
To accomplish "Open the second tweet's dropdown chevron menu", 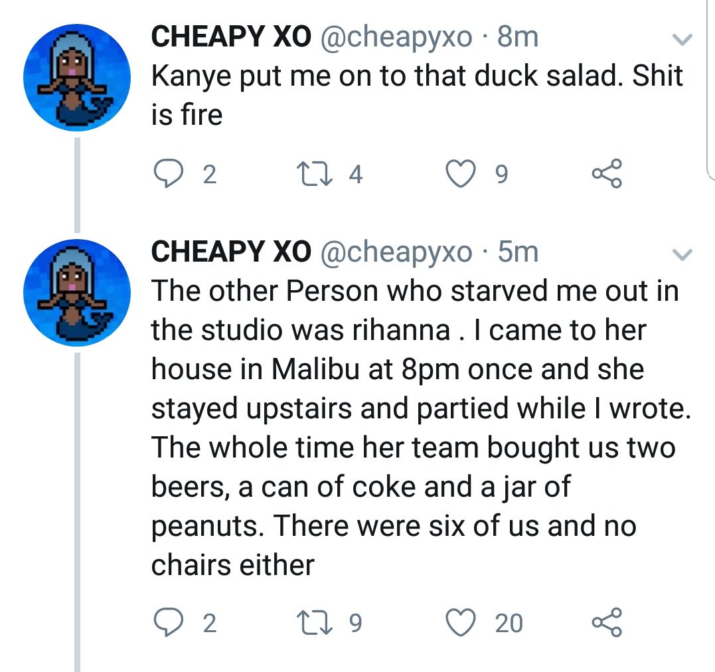I will pyautogui.click(x=682, y=254).
